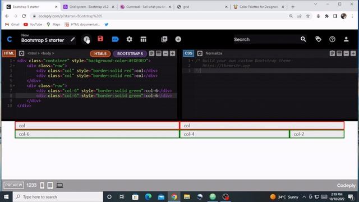Select laptop preview size icon
The width and height of the screenshot is (359, 202).
pyautogui.click(x=59, y=185)
